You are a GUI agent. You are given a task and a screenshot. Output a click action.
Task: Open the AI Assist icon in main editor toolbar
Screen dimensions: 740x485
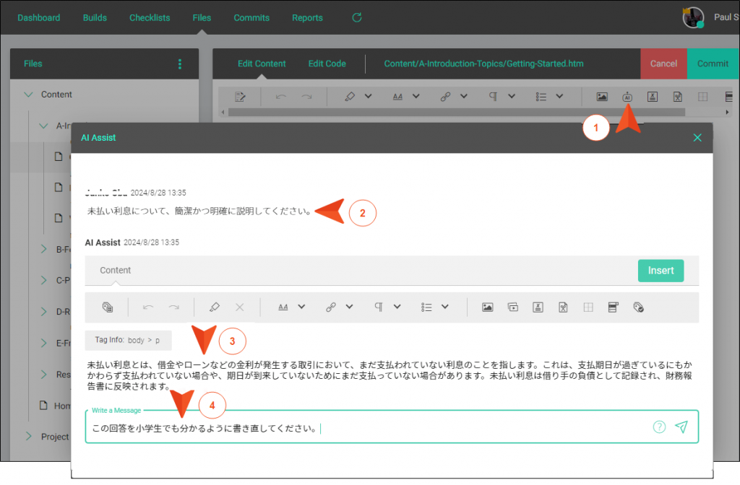[x=627, y=97]
